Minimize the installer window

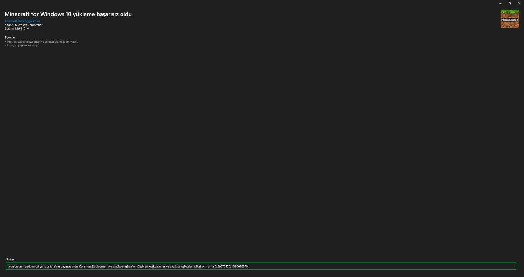tap(500, 3)
